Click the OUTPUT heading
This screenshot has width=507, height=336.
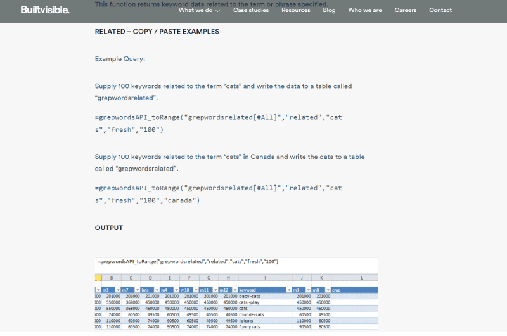coord(108,228)
